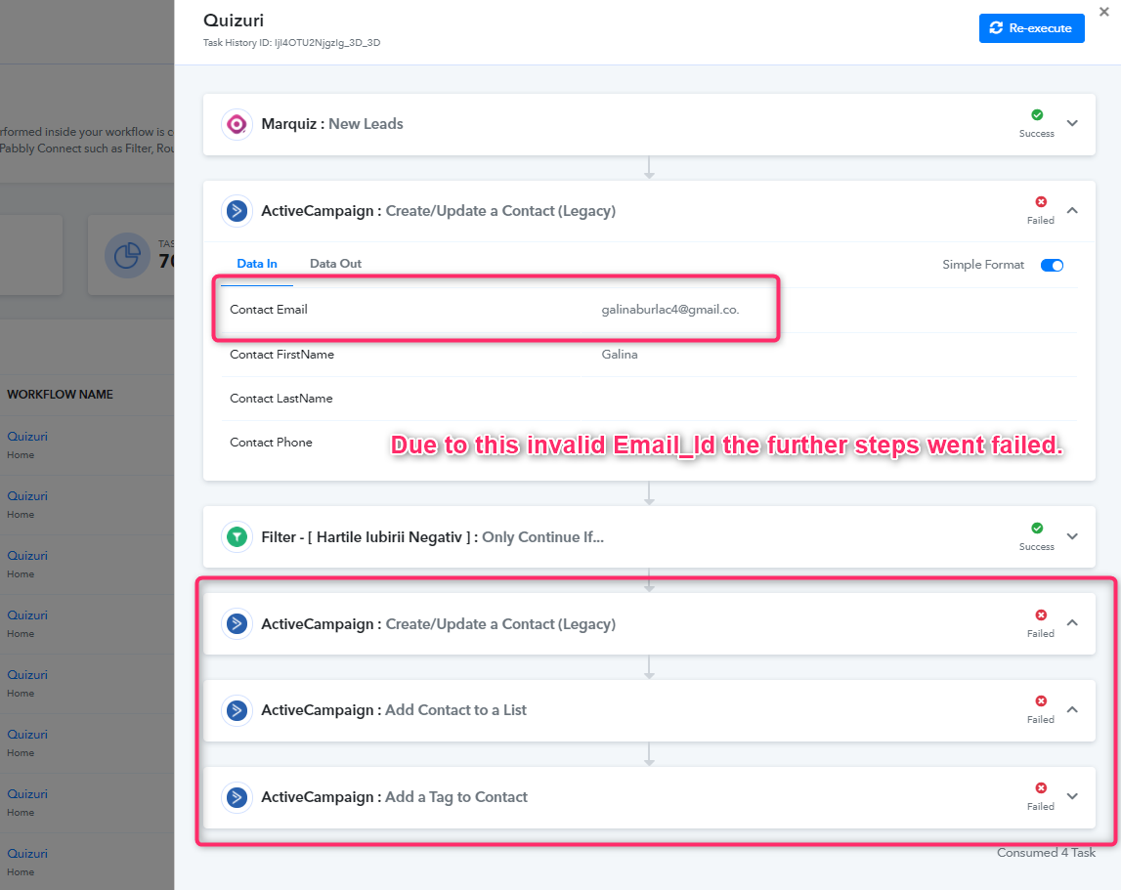Viewport: 1121px width, 890px height.
Task: Click the Re-execute button
Action: [1031, 28]
